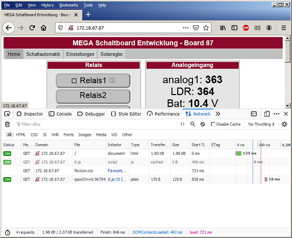This screenshot has width=292, height=238.
Task: Open the No Throttling dropdown
Action: [261, 125]
